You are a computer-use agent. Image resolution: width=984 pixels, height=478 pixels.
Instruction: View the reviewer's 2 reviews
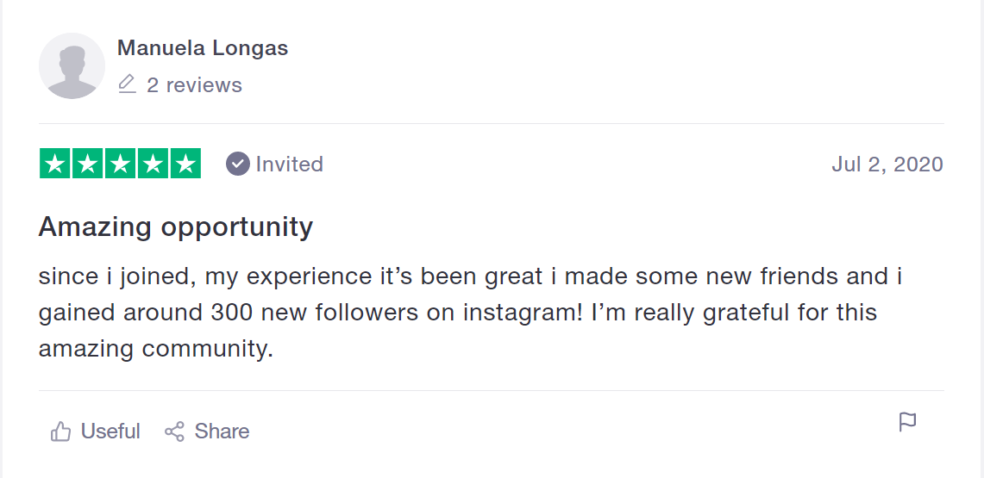(194, 85)
